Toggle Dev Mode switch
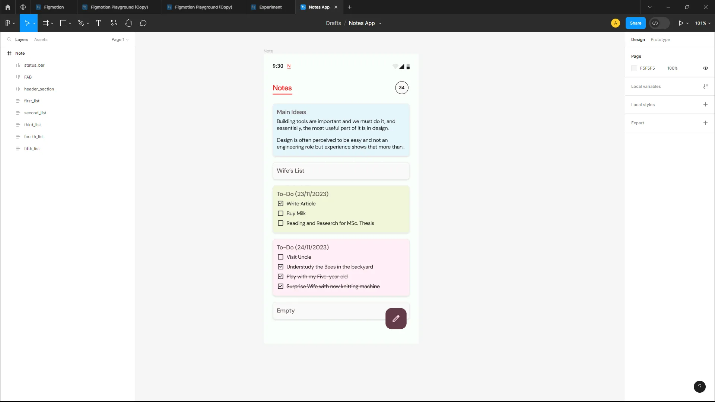The height and width of the screenshot is (402, 715). coord(659,23)
